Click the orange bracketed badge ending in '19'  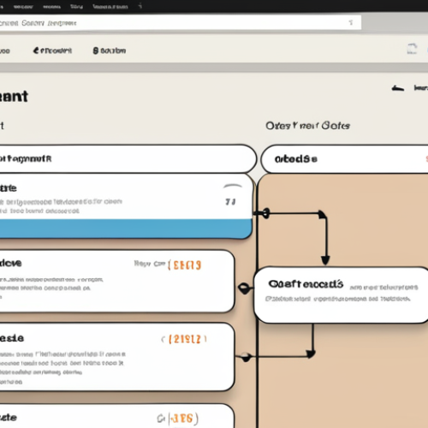click(x=185, y=265)
